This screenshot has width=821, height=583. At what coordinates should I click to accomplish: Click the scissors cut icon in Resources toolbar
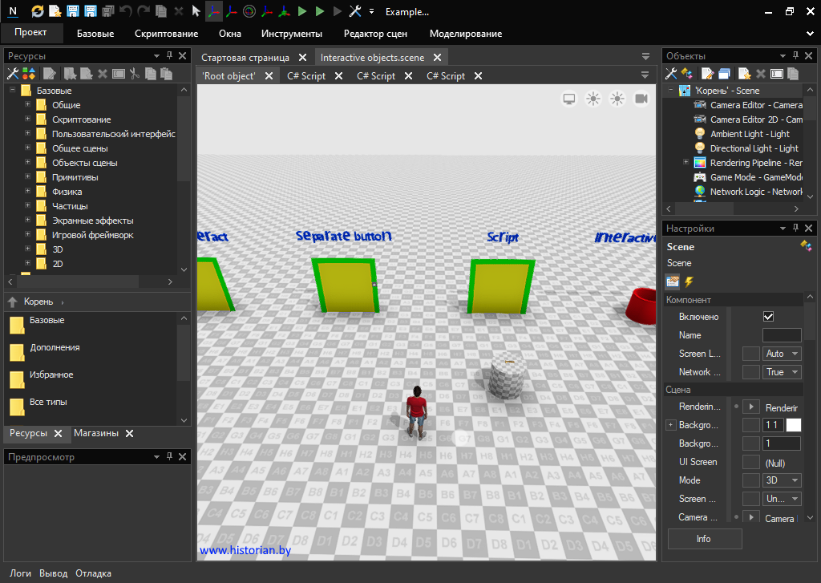click(x=135, y=74)
